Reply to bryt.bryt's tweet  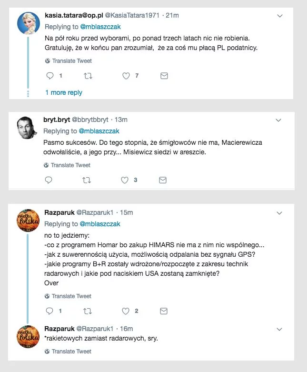coord(49,180)
